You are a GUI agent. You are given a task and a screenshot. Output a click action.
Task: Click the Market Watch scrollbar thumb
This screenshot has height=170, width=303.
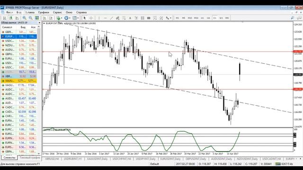point(39,48)
